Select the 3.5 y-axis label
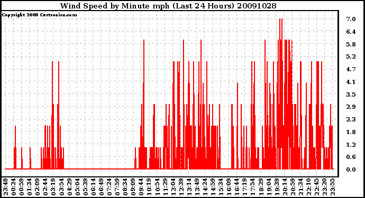This screenshot has width=365, height=198. point(351,95)
